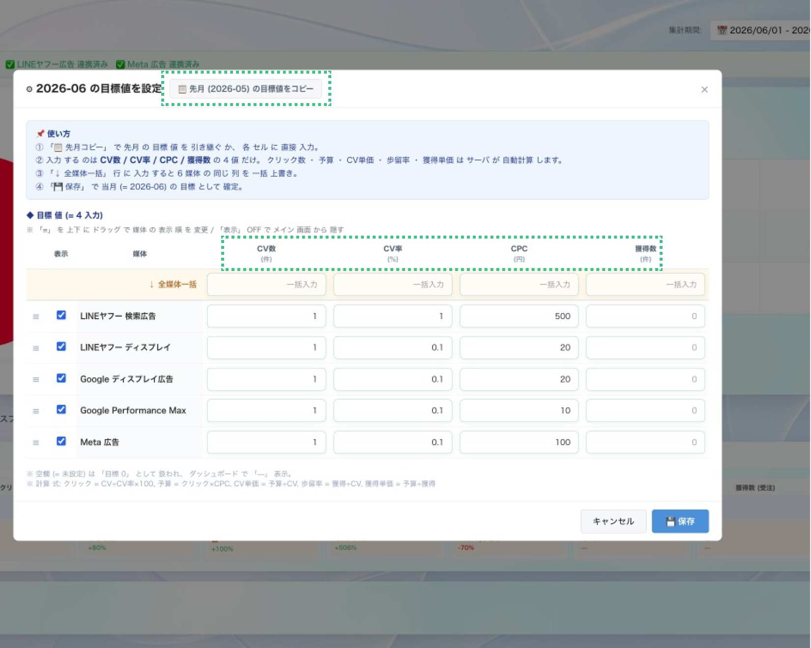Uncheck display for Google ディスプレイ広告
The height and width of the screenshot is (648, 811).
tap(61, 378)
